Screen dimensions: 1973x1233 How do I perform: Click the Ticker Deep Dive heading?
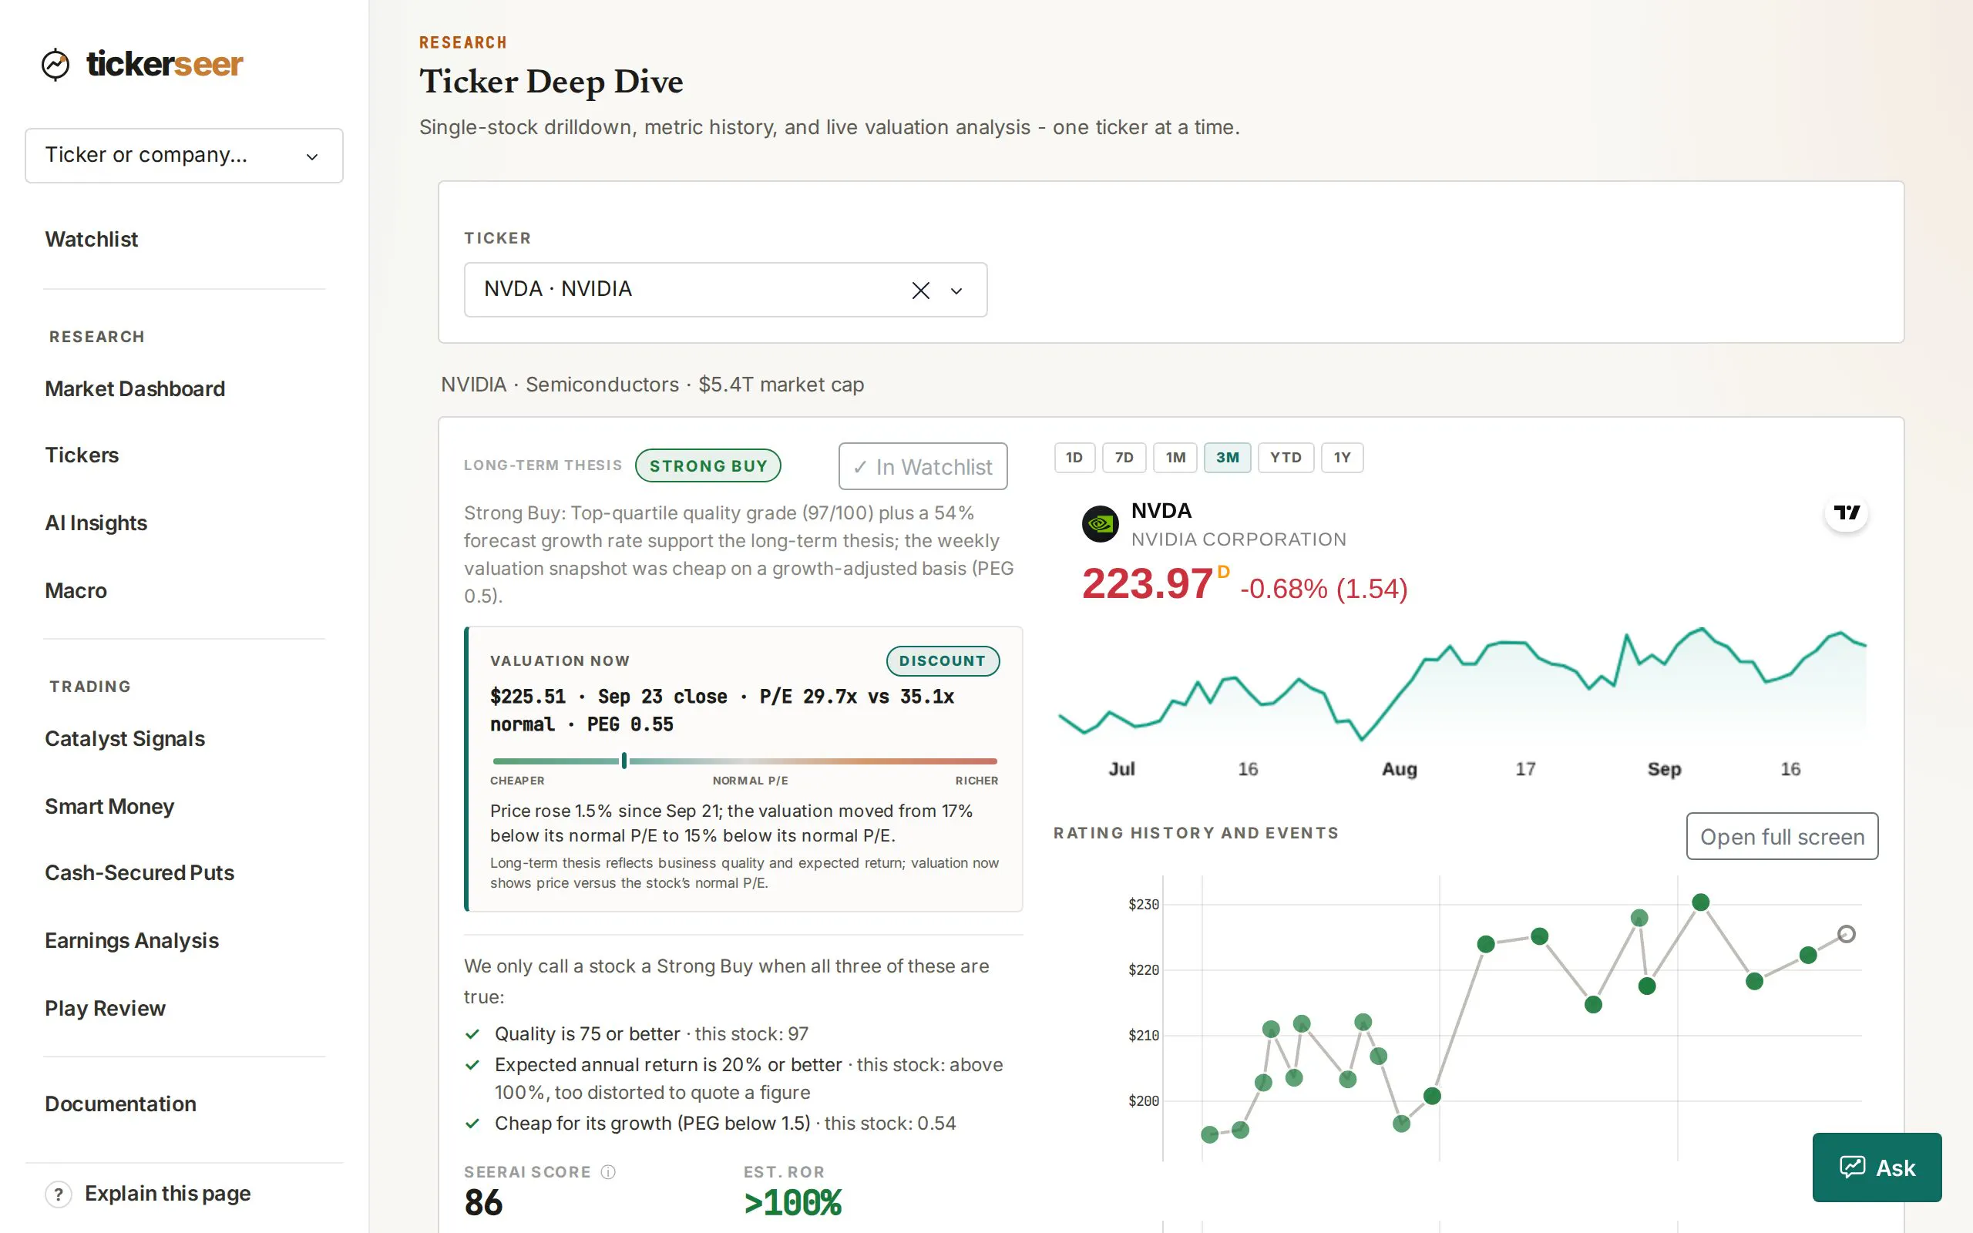click(x=551, y=82)
